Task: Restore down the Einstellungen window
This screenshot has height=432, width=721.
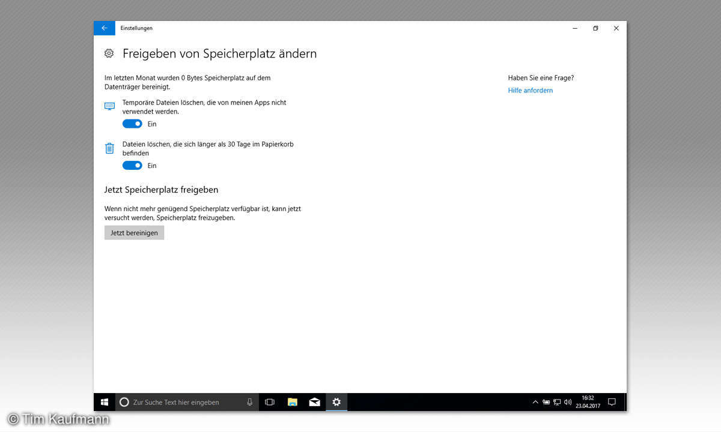Action: pyautogui.click(x=595, y=28)
